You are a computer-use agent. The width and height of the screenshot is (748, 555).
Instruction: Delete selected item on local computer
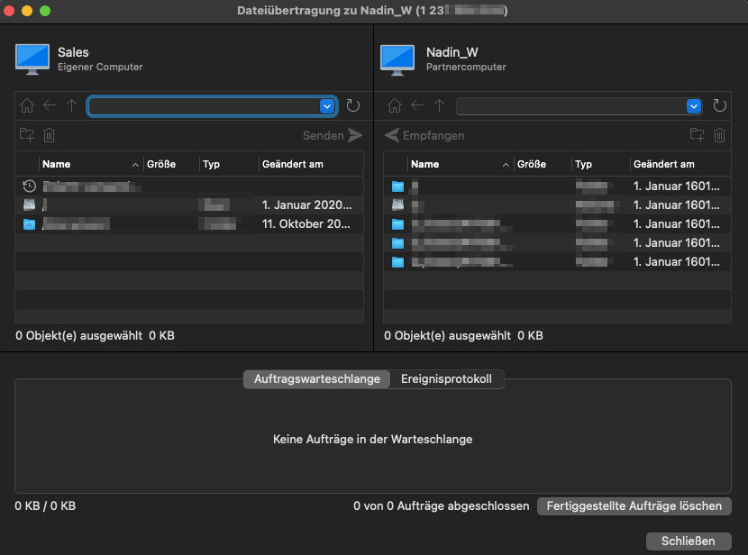(x=50, y=135)
